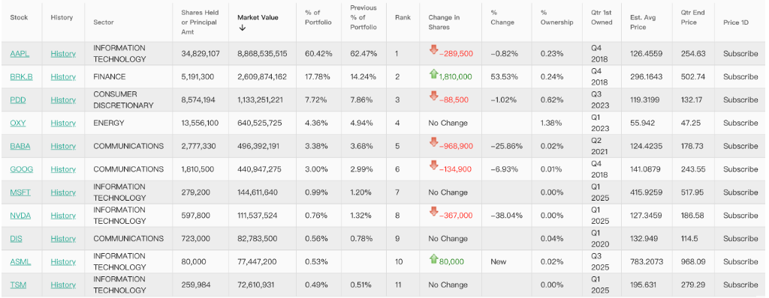
Task: Click the Market Value sort arrow
Action: 243,28
